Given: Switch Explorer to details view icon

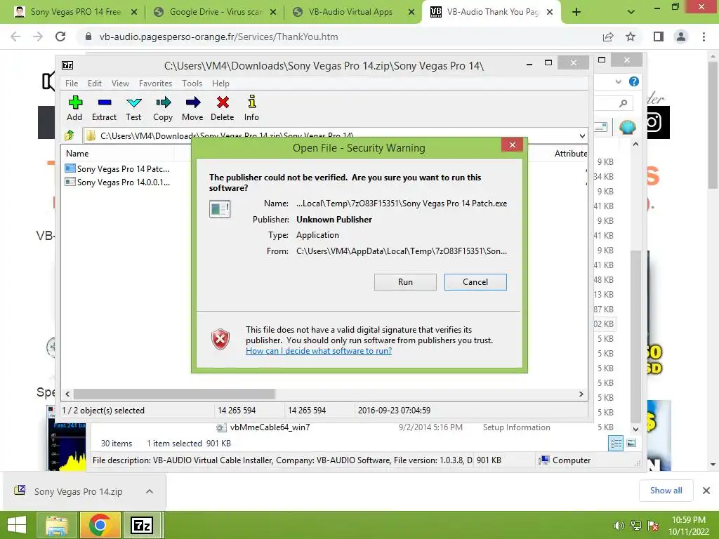Looking at the screenshot, I should [616, 444].
